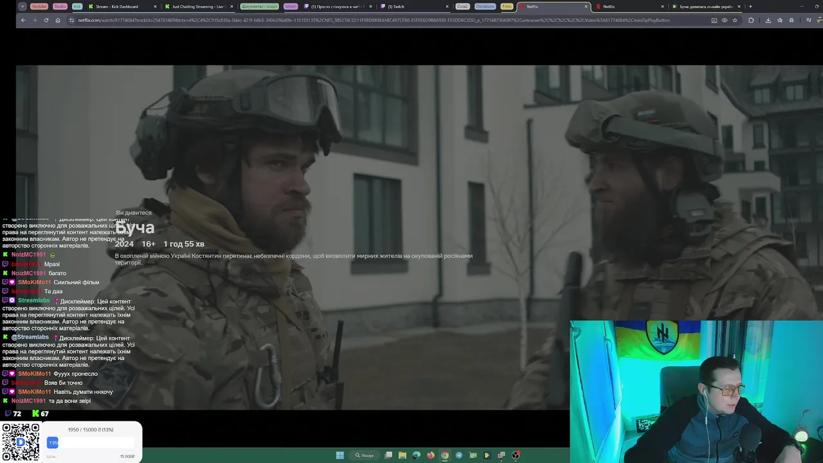The image size is (823, 463).
Task: Click the 1 год 55 хв duration
Action: (x=184, y=244)
